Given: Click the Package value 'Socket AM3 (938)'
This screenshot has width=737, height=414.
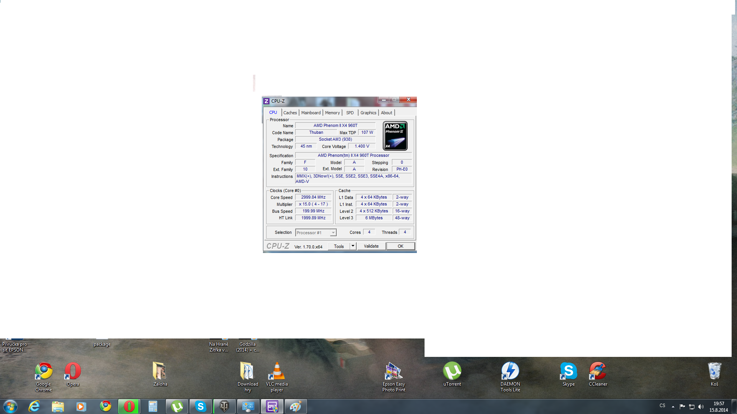Looking at the screenshot, I should (335, 140).
